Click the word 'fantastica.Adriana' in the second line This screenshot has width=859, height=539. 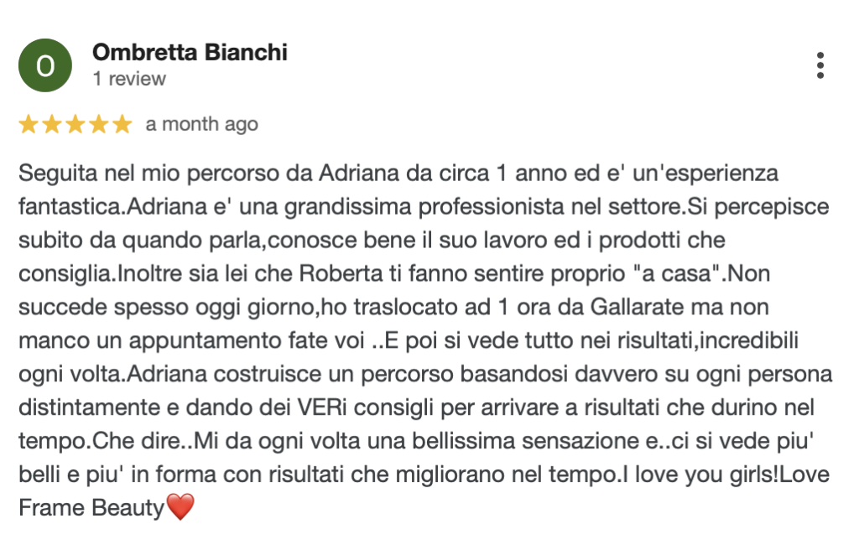113,207
